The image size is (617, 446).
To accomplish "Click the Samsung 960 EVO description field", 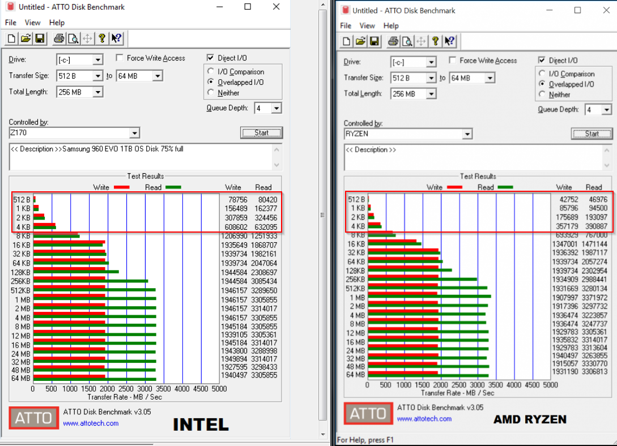I will (145, 157).
